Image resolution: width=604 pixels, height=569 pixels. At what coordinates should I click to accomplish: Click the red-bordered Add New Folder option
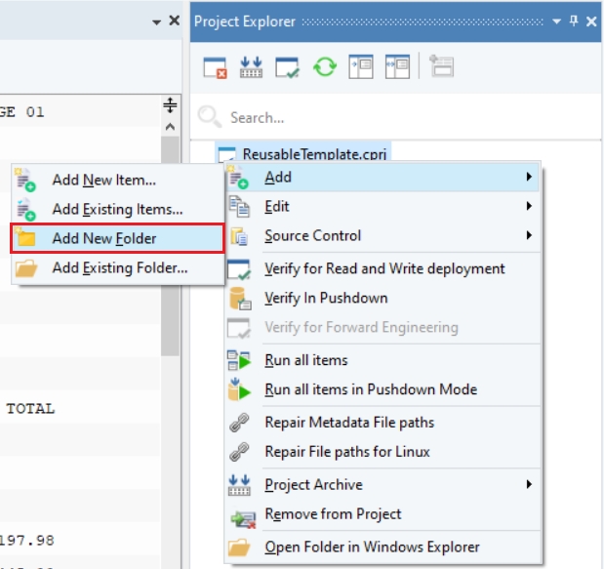(x=117, y=238)
